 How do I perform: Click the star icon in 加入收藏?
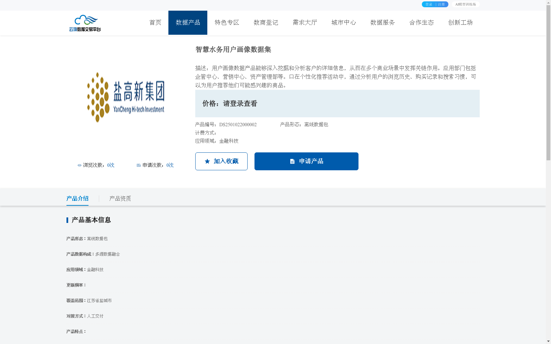pos(207,161)
